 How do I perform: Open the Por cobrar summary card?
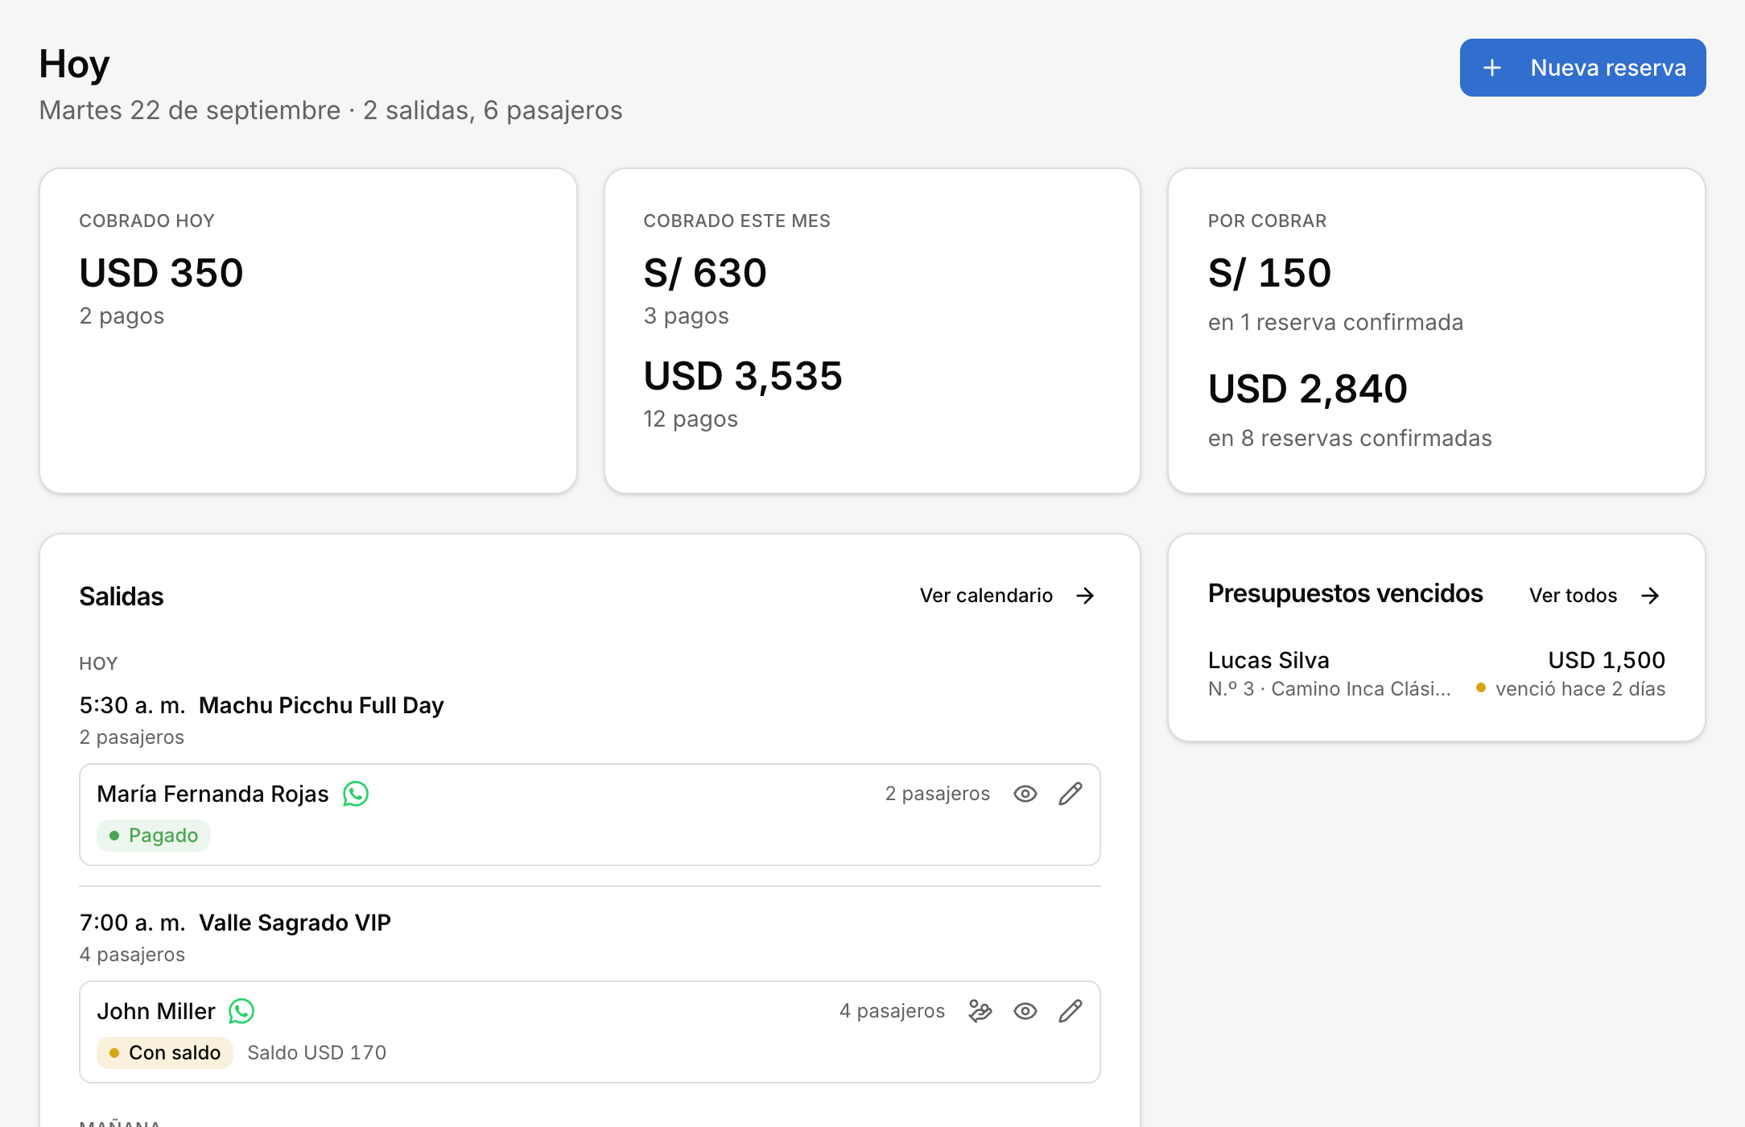pyautogui.click(x=1437, y=331)
